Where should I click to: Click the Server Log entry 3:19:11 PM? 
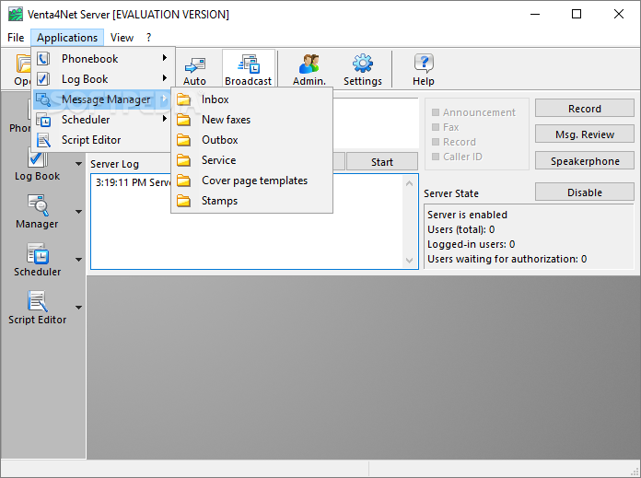(133, 182)
